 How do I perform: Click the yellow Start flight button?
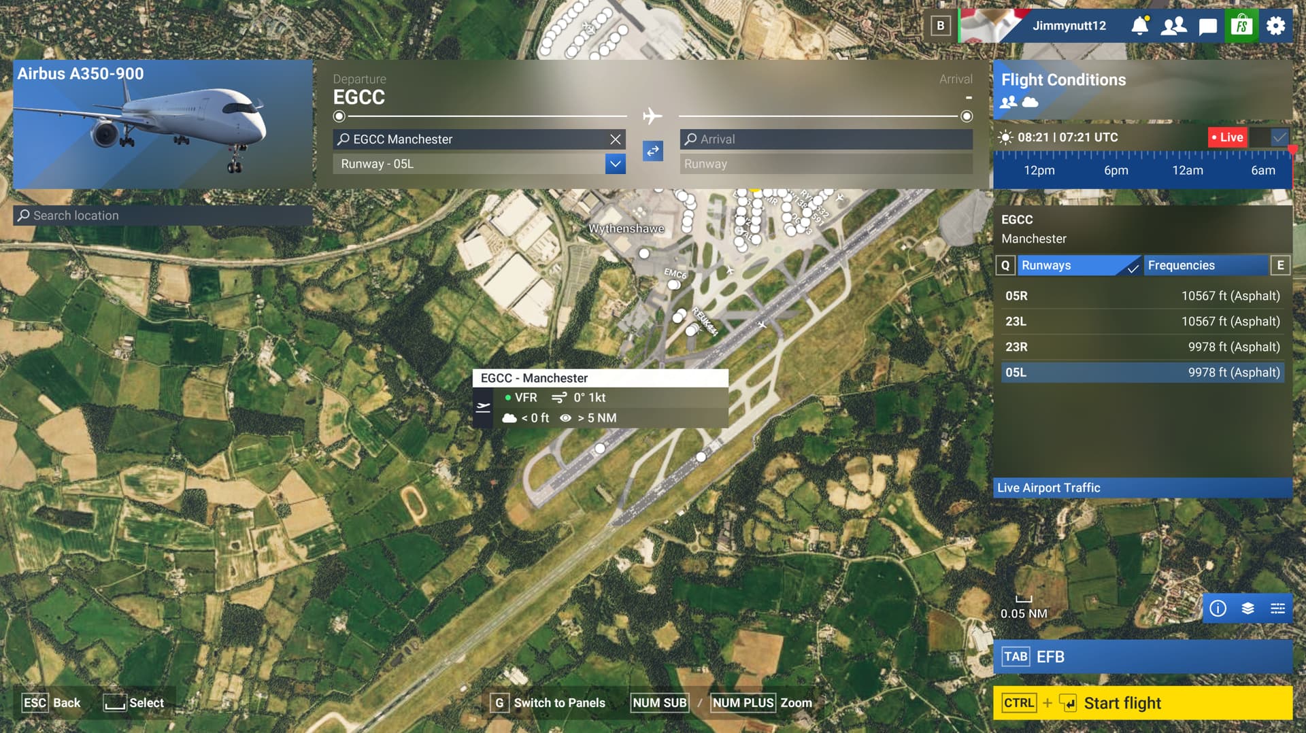(x=1142, y=703)
